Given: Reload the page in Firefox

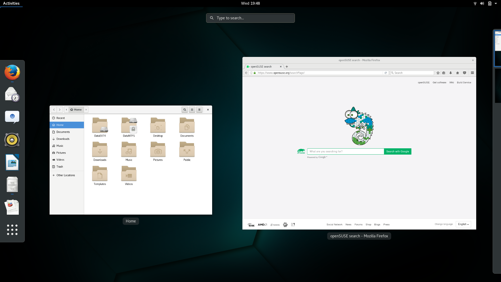Looking at the screenshot, I should [386, 73].
